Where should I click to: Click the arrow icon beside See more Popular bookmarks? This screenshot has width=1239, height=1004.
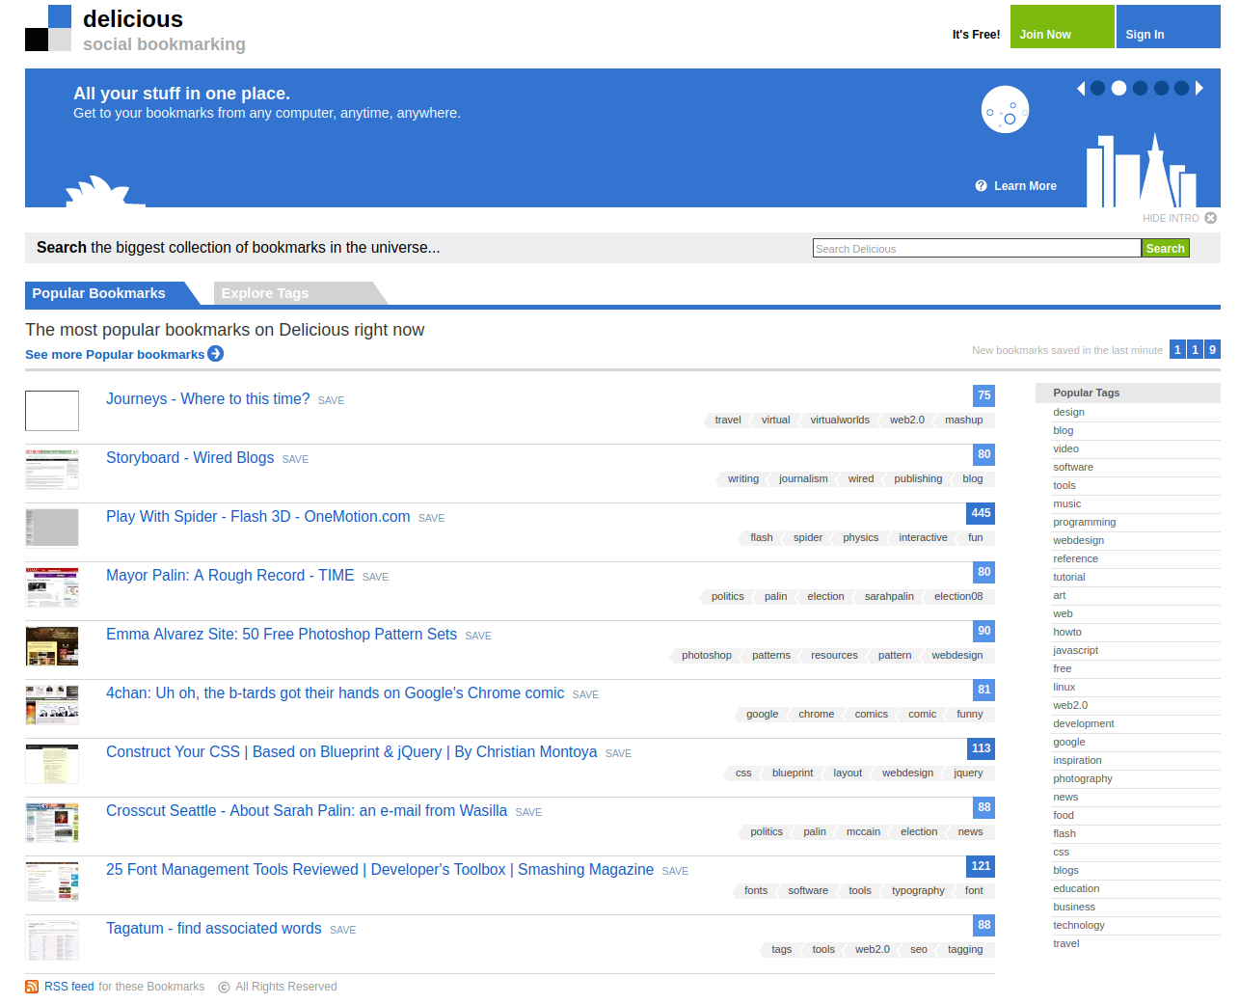tap(216, 354)
